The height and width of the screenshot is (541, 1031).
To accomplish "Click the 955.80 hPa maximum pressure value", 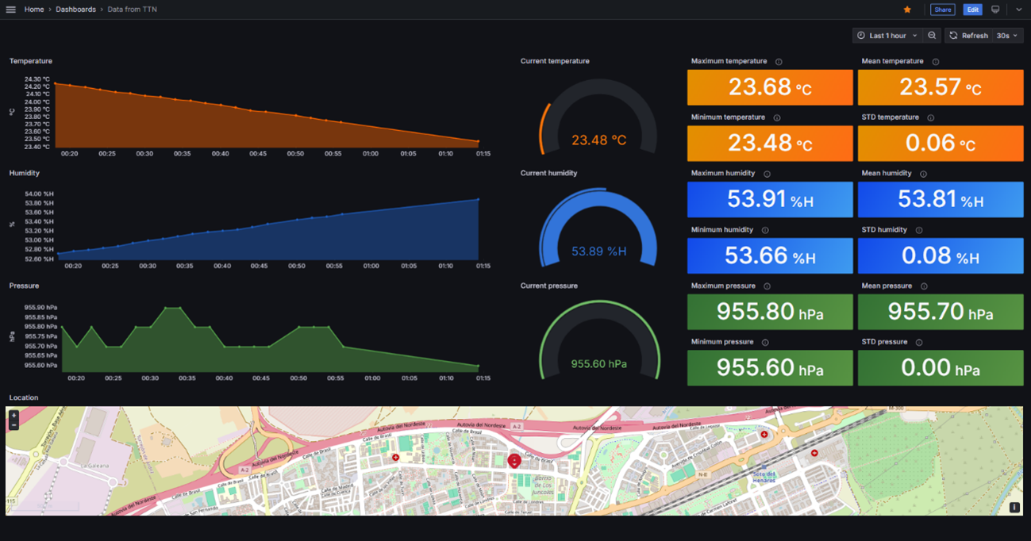I will pos(770,312).
